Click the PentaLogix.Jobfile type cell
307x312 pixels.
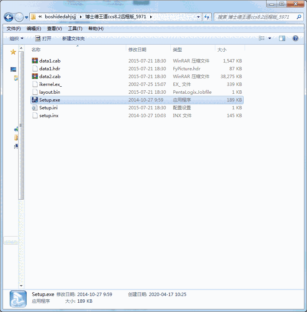(x=192, y=92)
